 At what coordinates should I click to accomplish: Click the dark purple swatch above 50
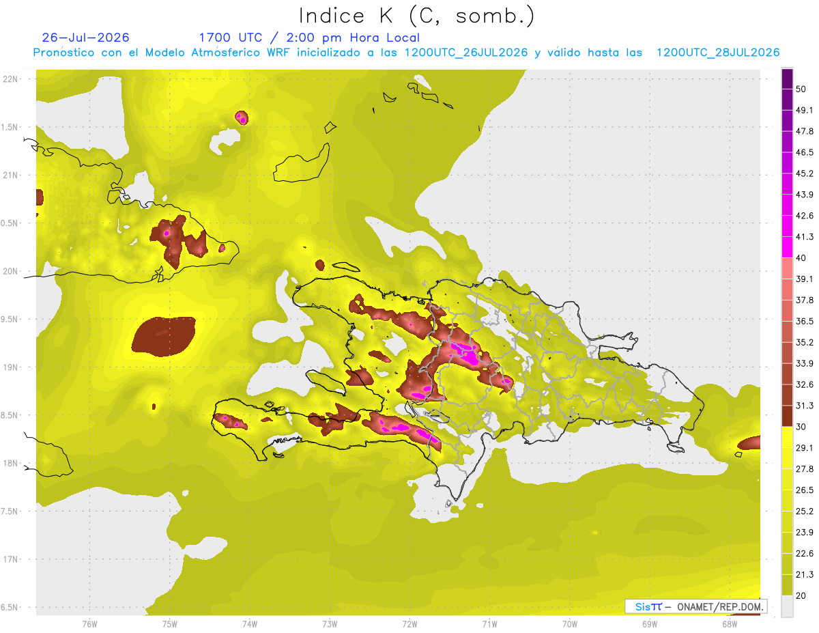click(787, 79)
